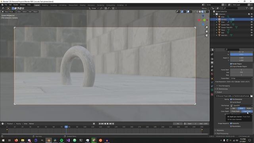
Task: Open the Frame Rate dropdown
Action: tap(241, 78)
